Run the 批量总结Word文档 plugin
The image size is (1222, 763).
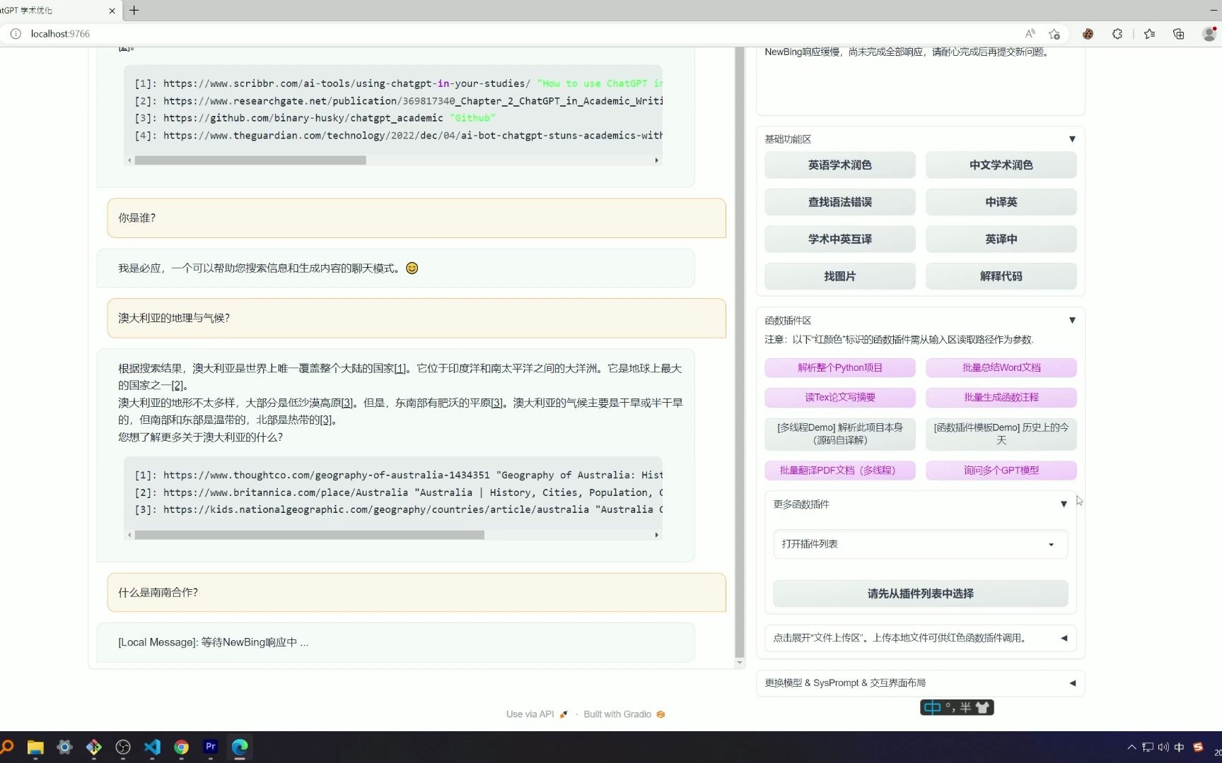(x=1001, y=367)
